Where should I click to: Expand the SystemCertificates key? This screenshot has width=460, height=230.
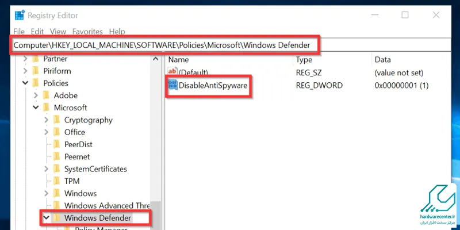(47, 169)
